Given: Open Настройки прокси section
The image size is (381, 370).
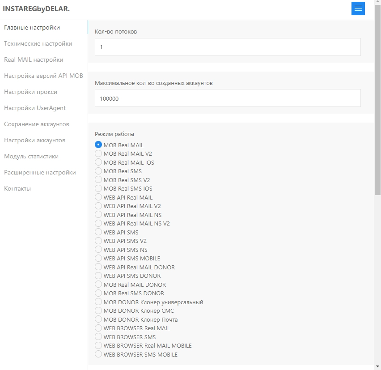Looking at the screenshot, I should (x=30, y=92).
